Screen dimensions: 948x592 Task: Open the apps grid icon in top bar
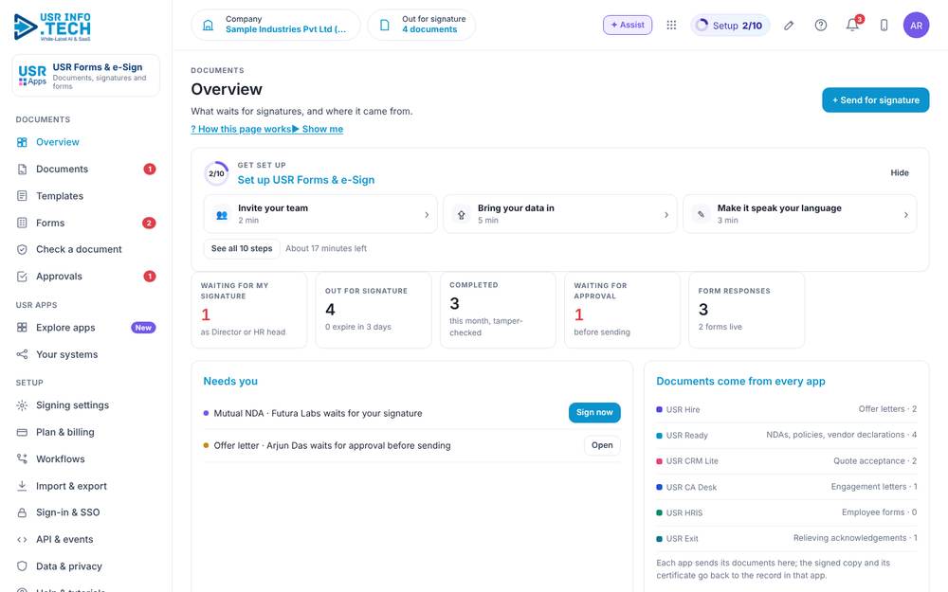[x=671, y=26]
